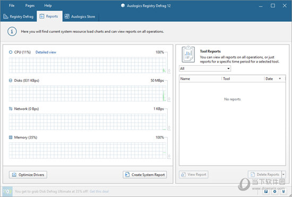Viewport: 292px width, 197px height.
Task: Close the Auslogics Registry Defrag window
Action: click(285, 6)
